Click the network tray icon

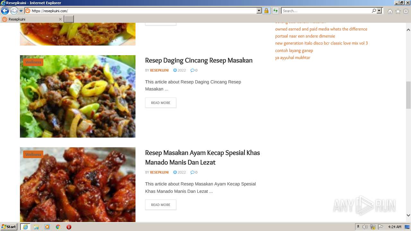[x=373, y=227]
